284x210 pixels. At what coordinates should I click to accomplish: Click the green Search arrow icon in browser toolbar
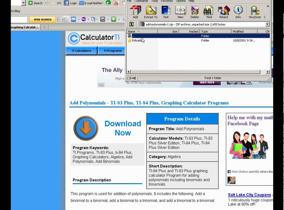coord(30,3)
